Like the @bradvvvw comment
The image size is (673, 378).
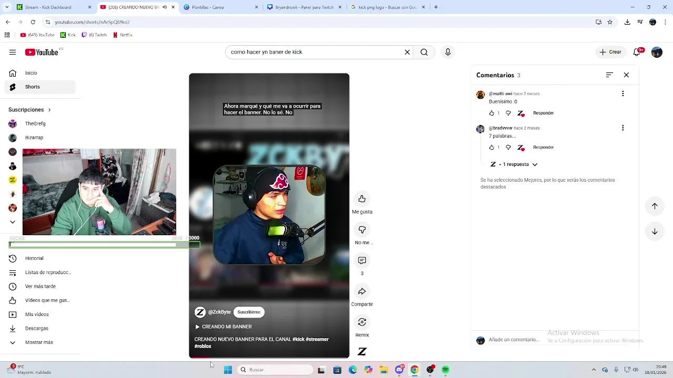(x=492, y=147)
